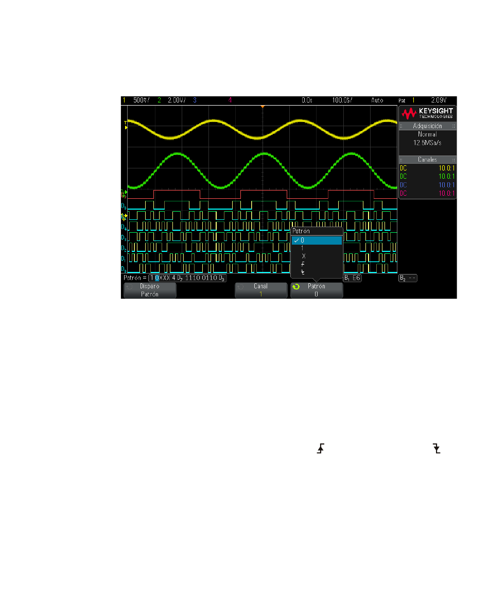Click the Keysight Technologies logo
This screenshot has height=600, width=489.
coord(427,113)
